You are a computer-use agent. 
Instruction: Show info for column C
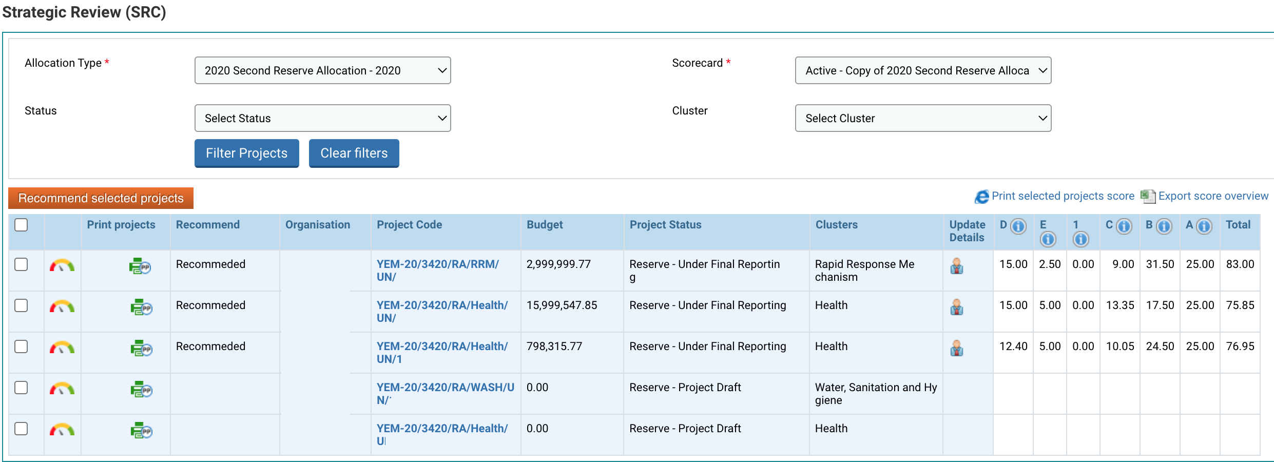pyautogui.click(x=1124, y=226)
